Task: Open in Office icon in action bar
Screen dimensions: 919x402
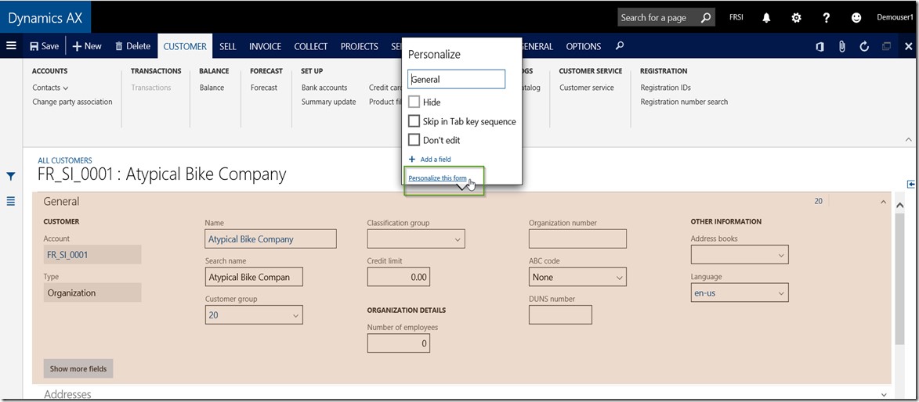Action: 820,47
